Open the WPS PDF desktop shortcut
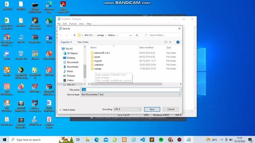 point(49,71)
